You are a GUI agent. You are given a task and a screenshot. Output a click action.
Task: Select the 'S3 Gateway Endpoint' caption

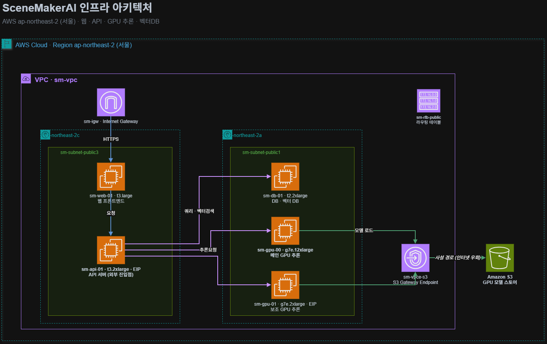click(x=415, y=282)
